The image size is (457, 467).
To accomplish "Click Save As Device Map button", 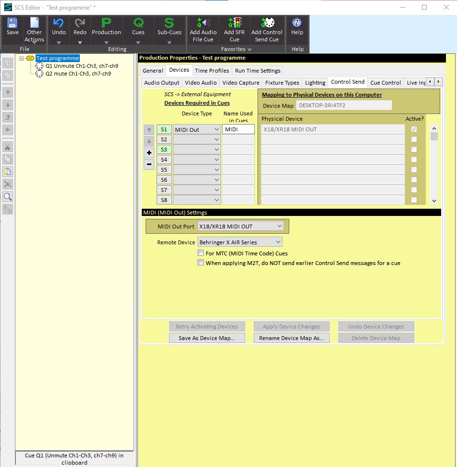I will tap(207, 338).
